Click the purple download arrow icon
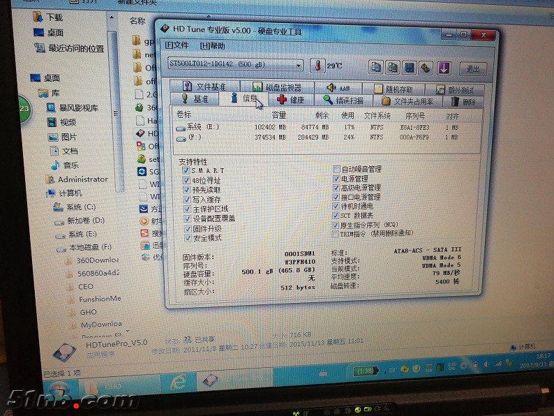Image resolution: width=554 pixels, height=416 pixels. [444, 68]
